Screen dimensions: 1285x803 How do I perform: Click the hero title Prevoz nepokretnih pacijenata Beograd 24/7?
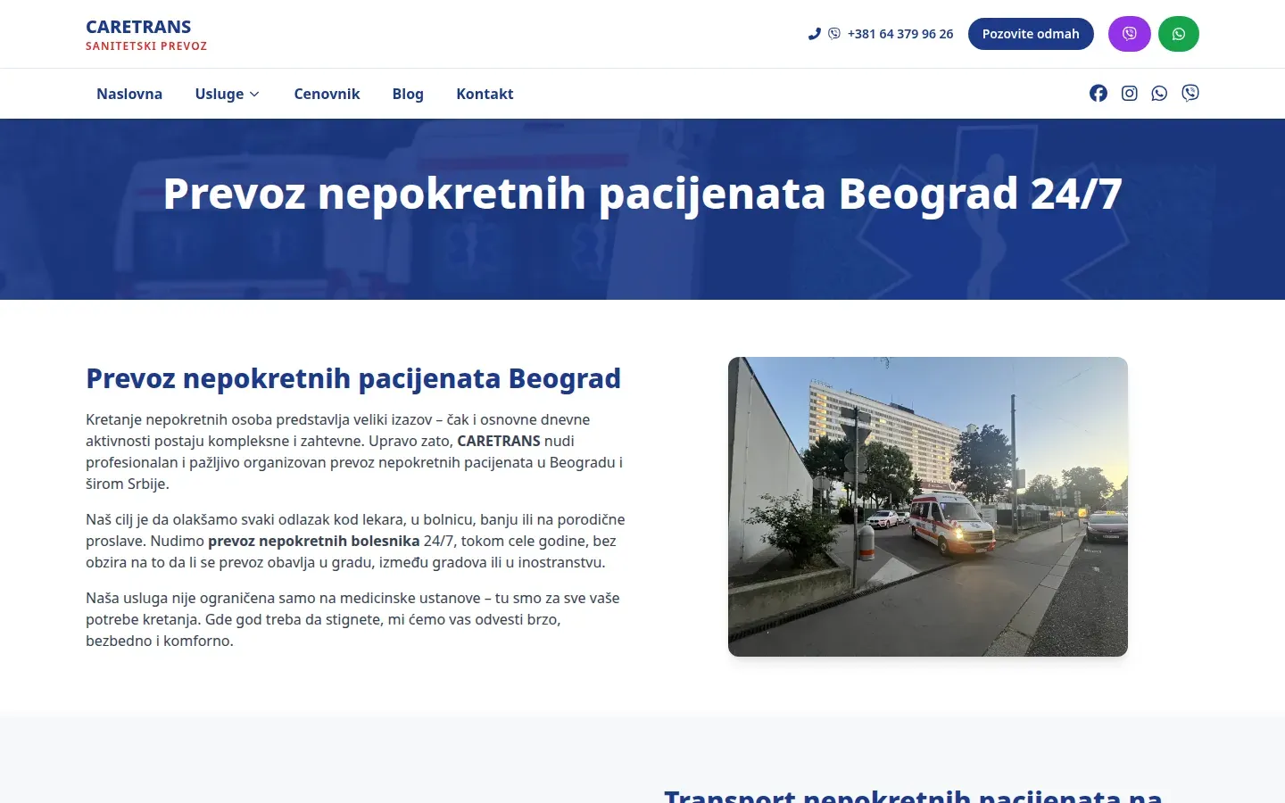point(642,194)
